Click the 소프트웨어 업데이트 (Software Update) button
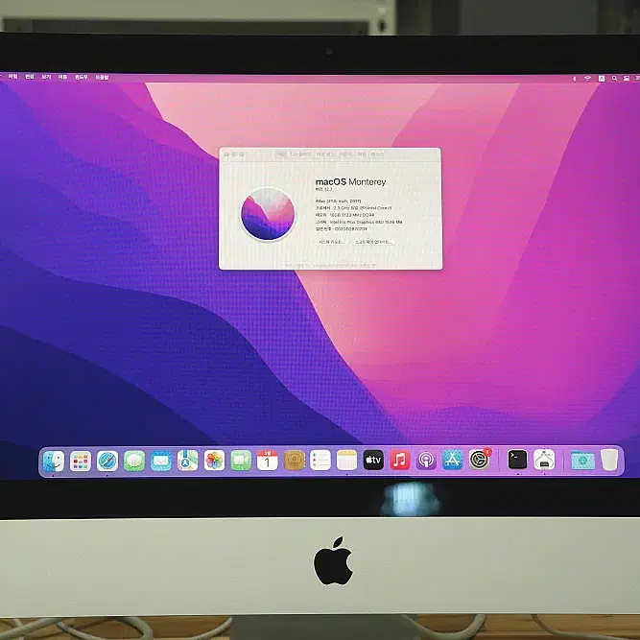640x640 pixels. pos(372,242)
